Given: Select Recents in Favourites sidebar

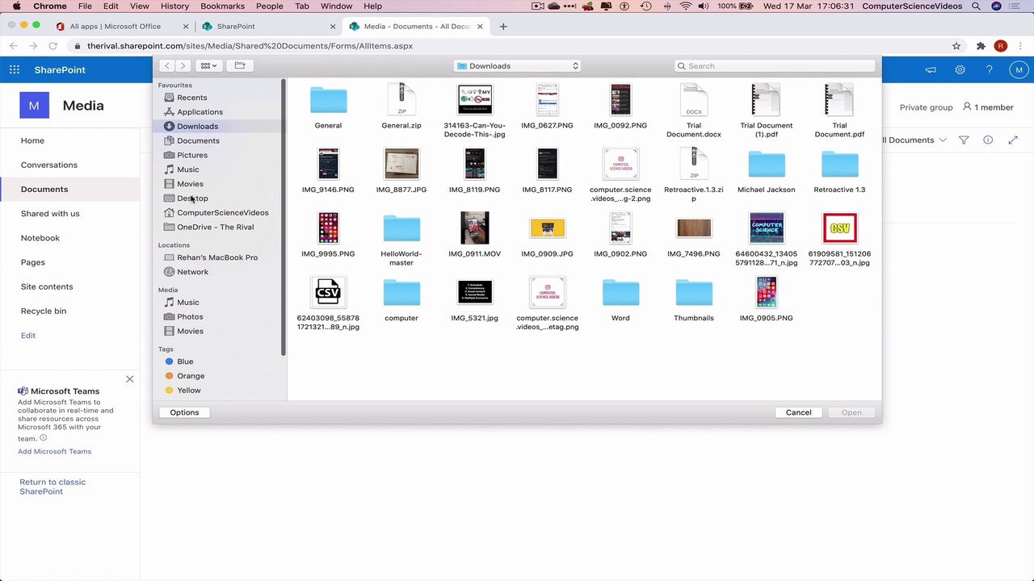Looking at the screenshot, I should pyautogui.click(x=192, y=98).
